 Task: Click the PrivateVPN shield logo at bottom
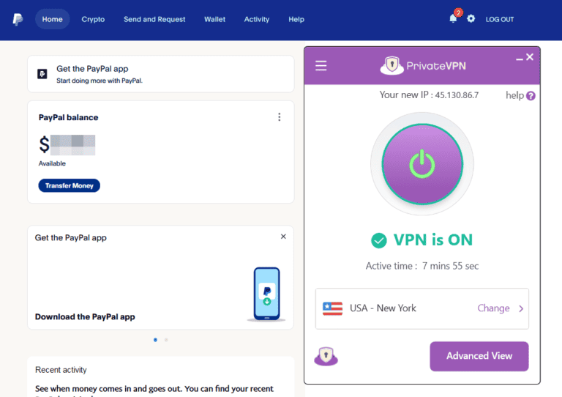pos(326,357)
